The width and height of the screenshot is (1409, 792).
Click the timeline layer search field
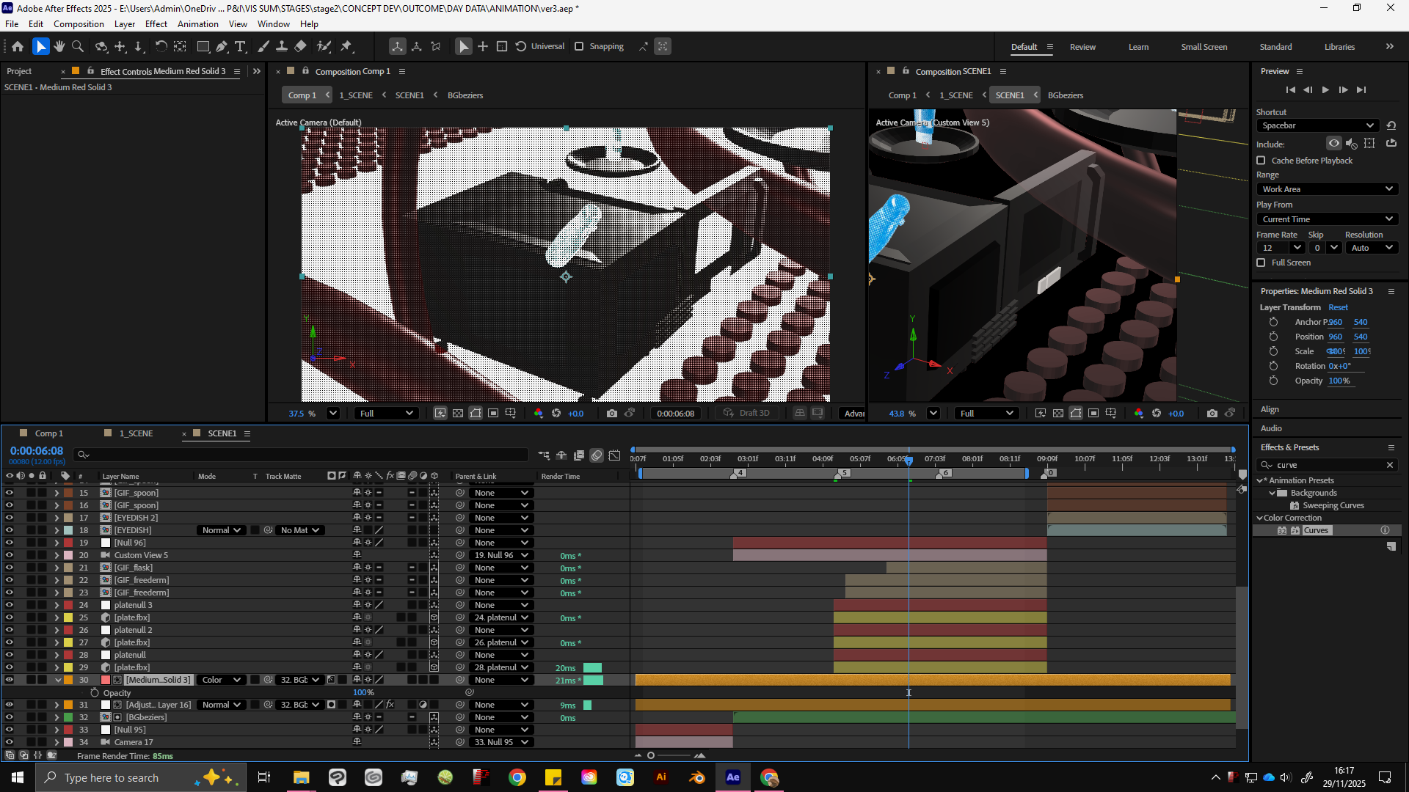(301, 455)
